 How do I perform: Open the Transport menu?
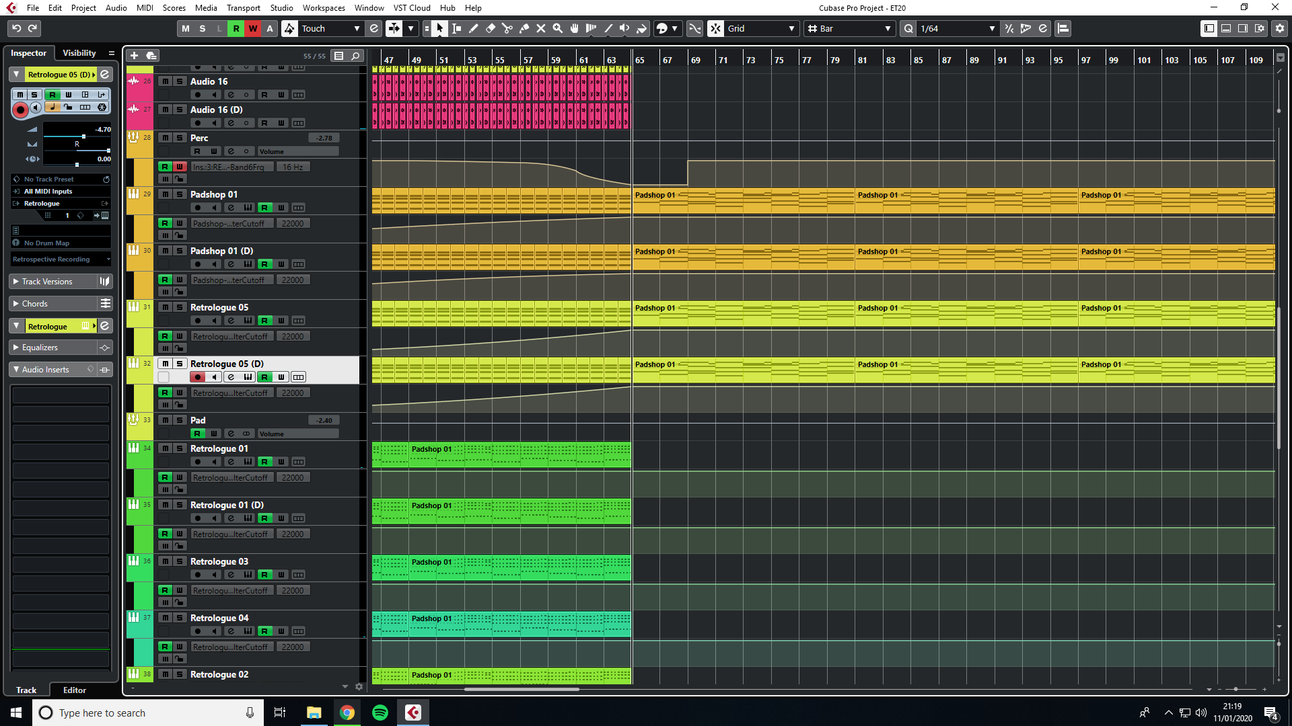click(x=243, y=8)
